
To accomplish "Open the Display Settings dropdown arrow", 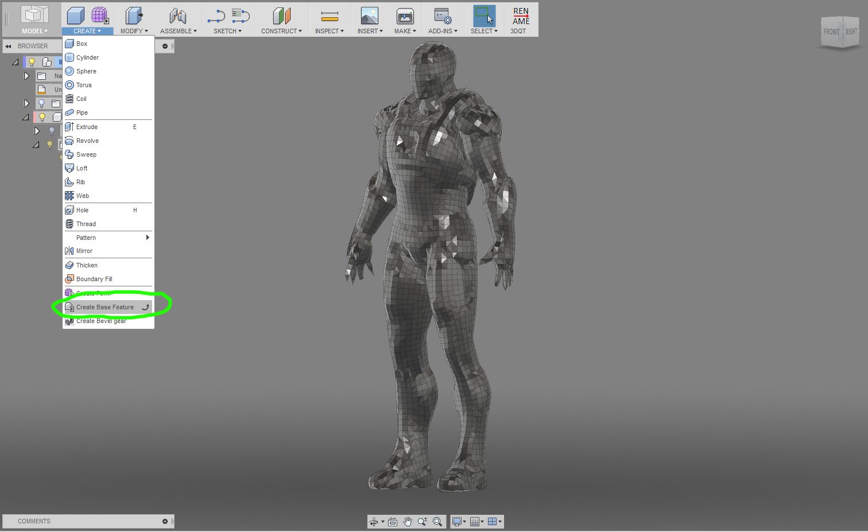I will pyautogui.click(x=464, y=522).
